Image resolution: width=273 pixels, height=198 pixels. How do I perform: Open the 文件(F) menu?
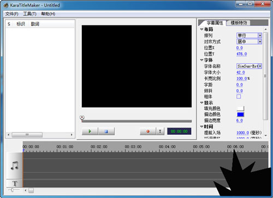click(x=12, y=14)
